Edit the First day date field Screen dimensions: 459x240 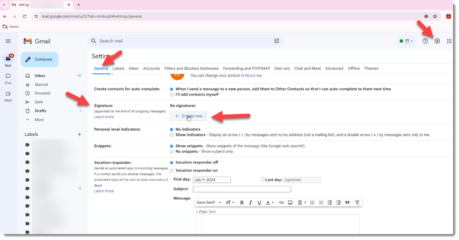(x=212, y=180)
